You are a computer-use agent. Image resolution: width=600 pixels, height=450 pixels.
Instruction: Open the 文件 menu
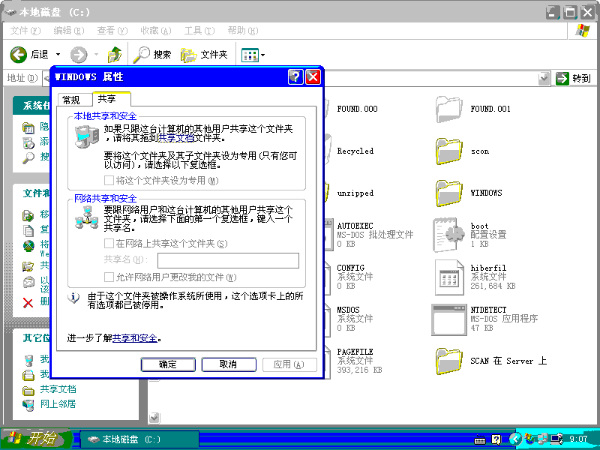coord(25,31)
